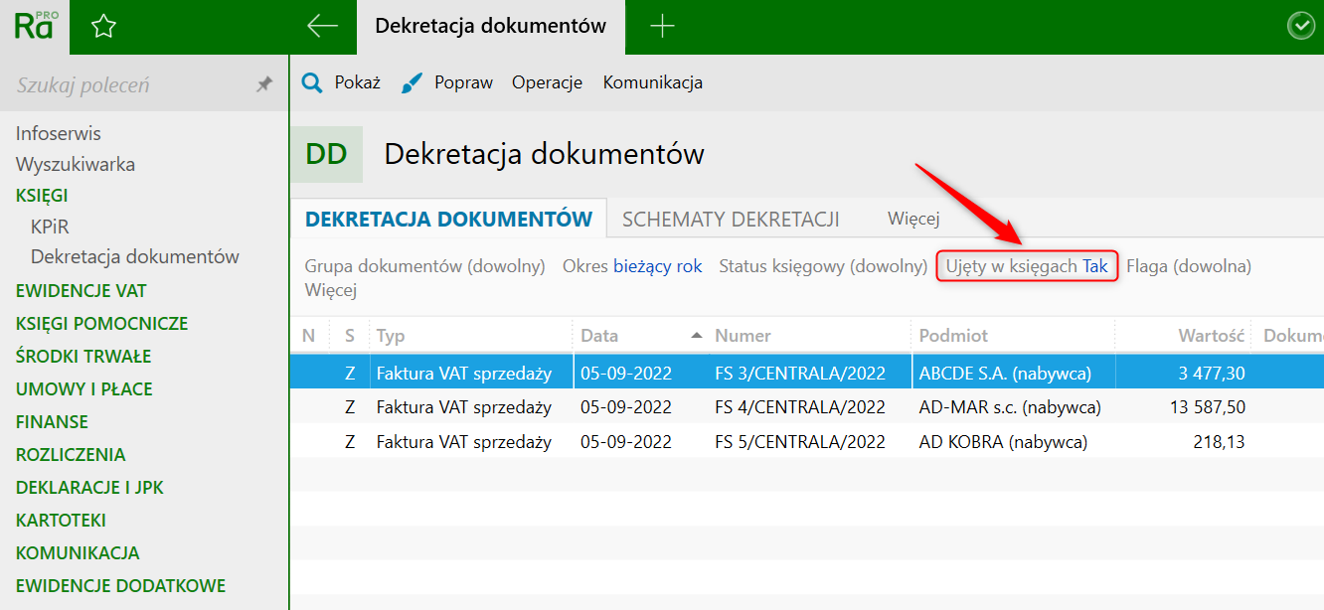Select row FS 5/CENTRALA/2022

coord(806,442)
